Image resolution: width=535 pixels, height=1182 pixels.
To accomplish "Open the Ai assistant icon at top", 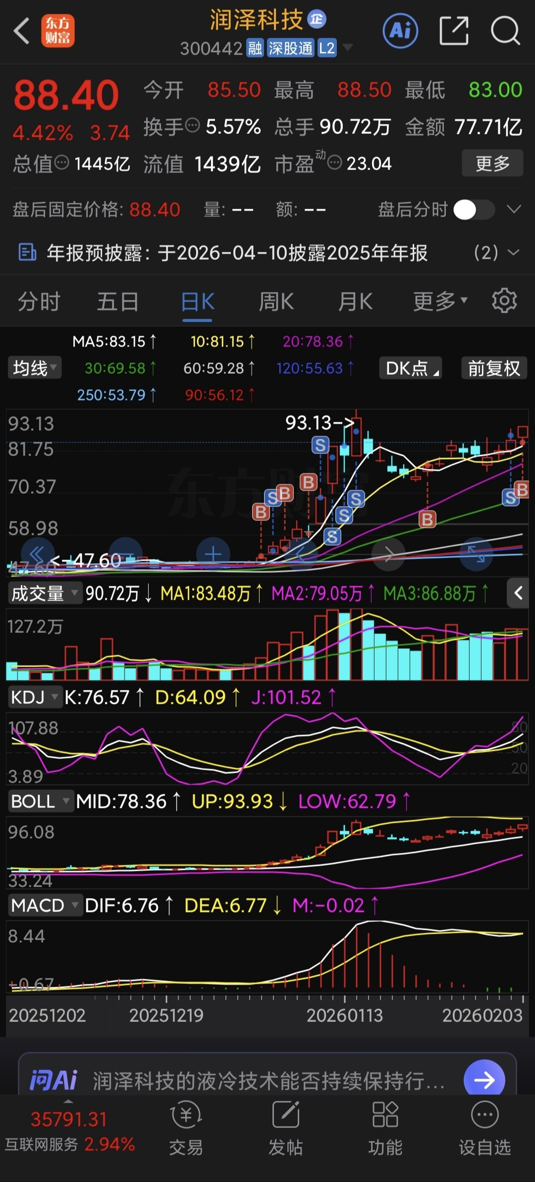I will (400, 31).
